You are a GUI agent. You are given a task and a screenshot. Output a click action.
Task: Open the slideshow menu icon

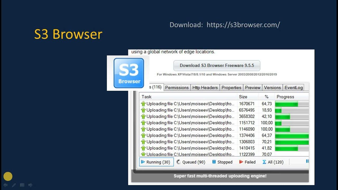22,185
